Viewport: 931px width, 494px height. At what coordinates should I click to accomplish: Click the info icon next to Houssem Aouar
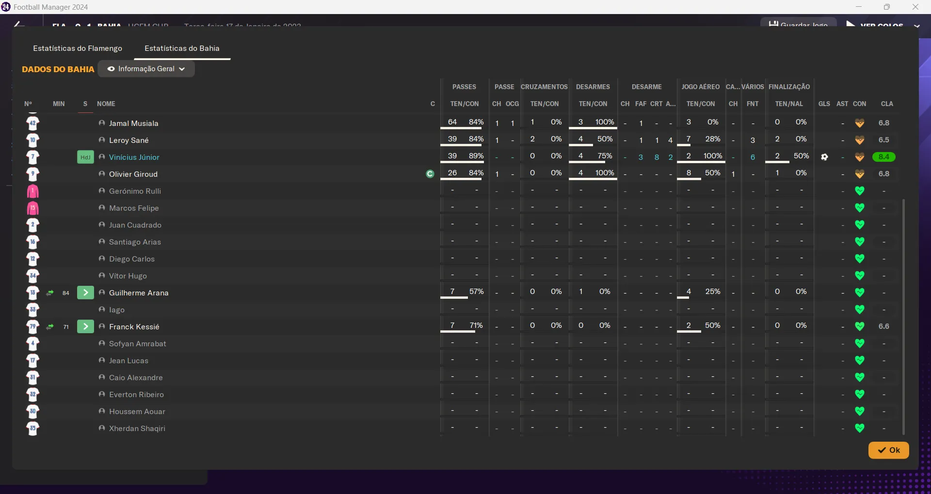tap(102, 411)
